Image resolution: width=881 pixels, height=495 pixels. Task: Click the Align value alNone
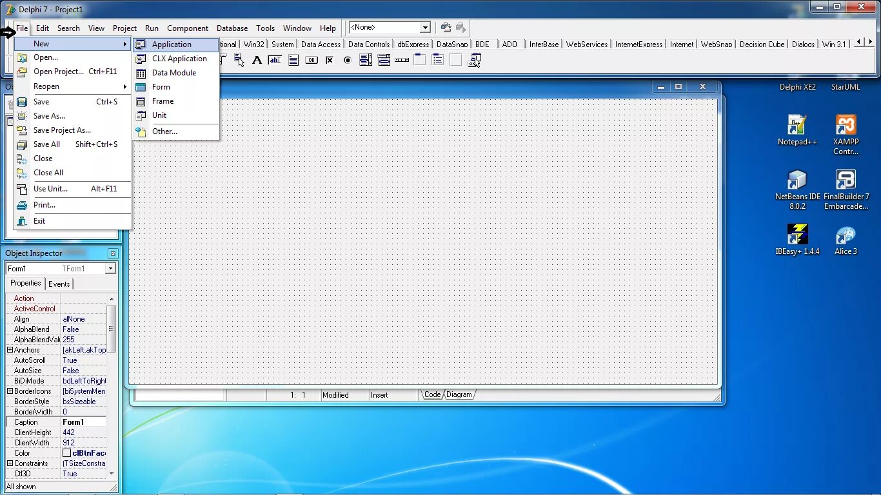point(84,319)
